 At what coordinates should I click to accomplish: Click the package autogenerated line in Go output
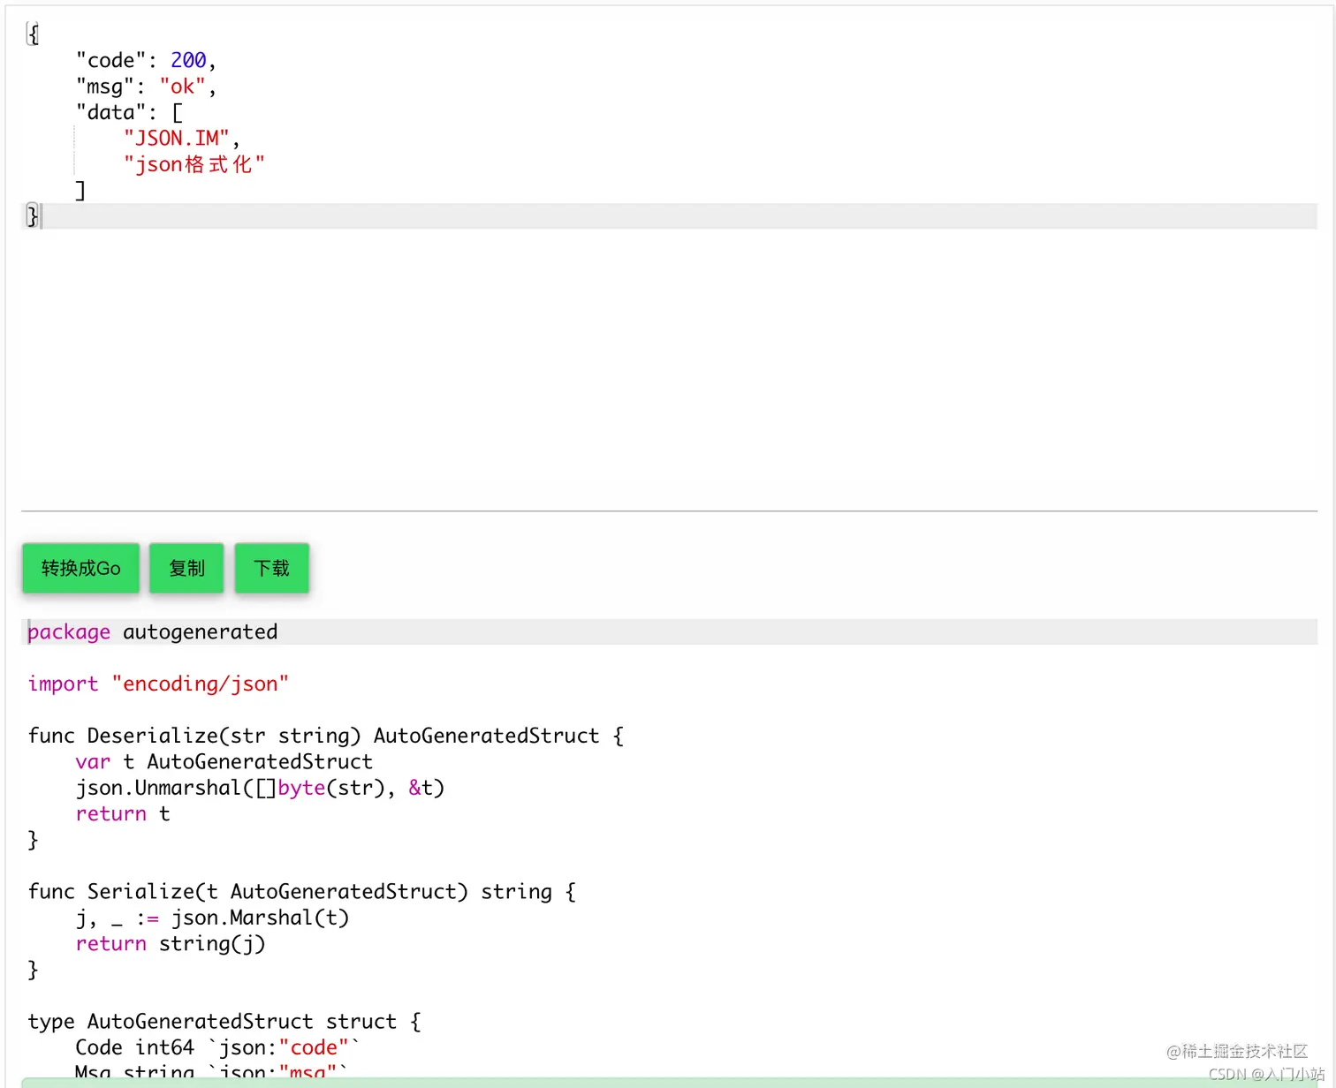click(x=152, y=631)
